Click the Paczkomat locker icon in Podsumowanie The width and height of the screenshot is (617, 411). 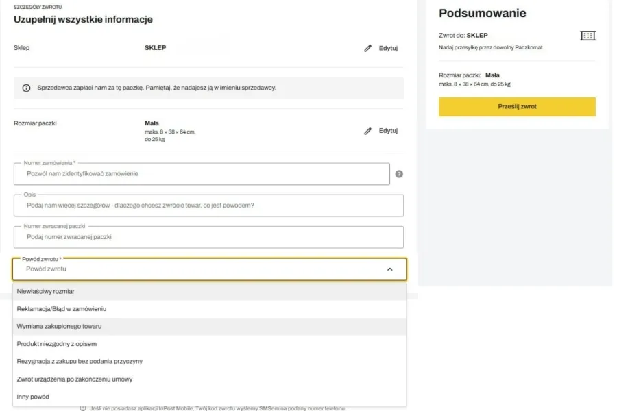pyautogui.click(x=588, y=36)
